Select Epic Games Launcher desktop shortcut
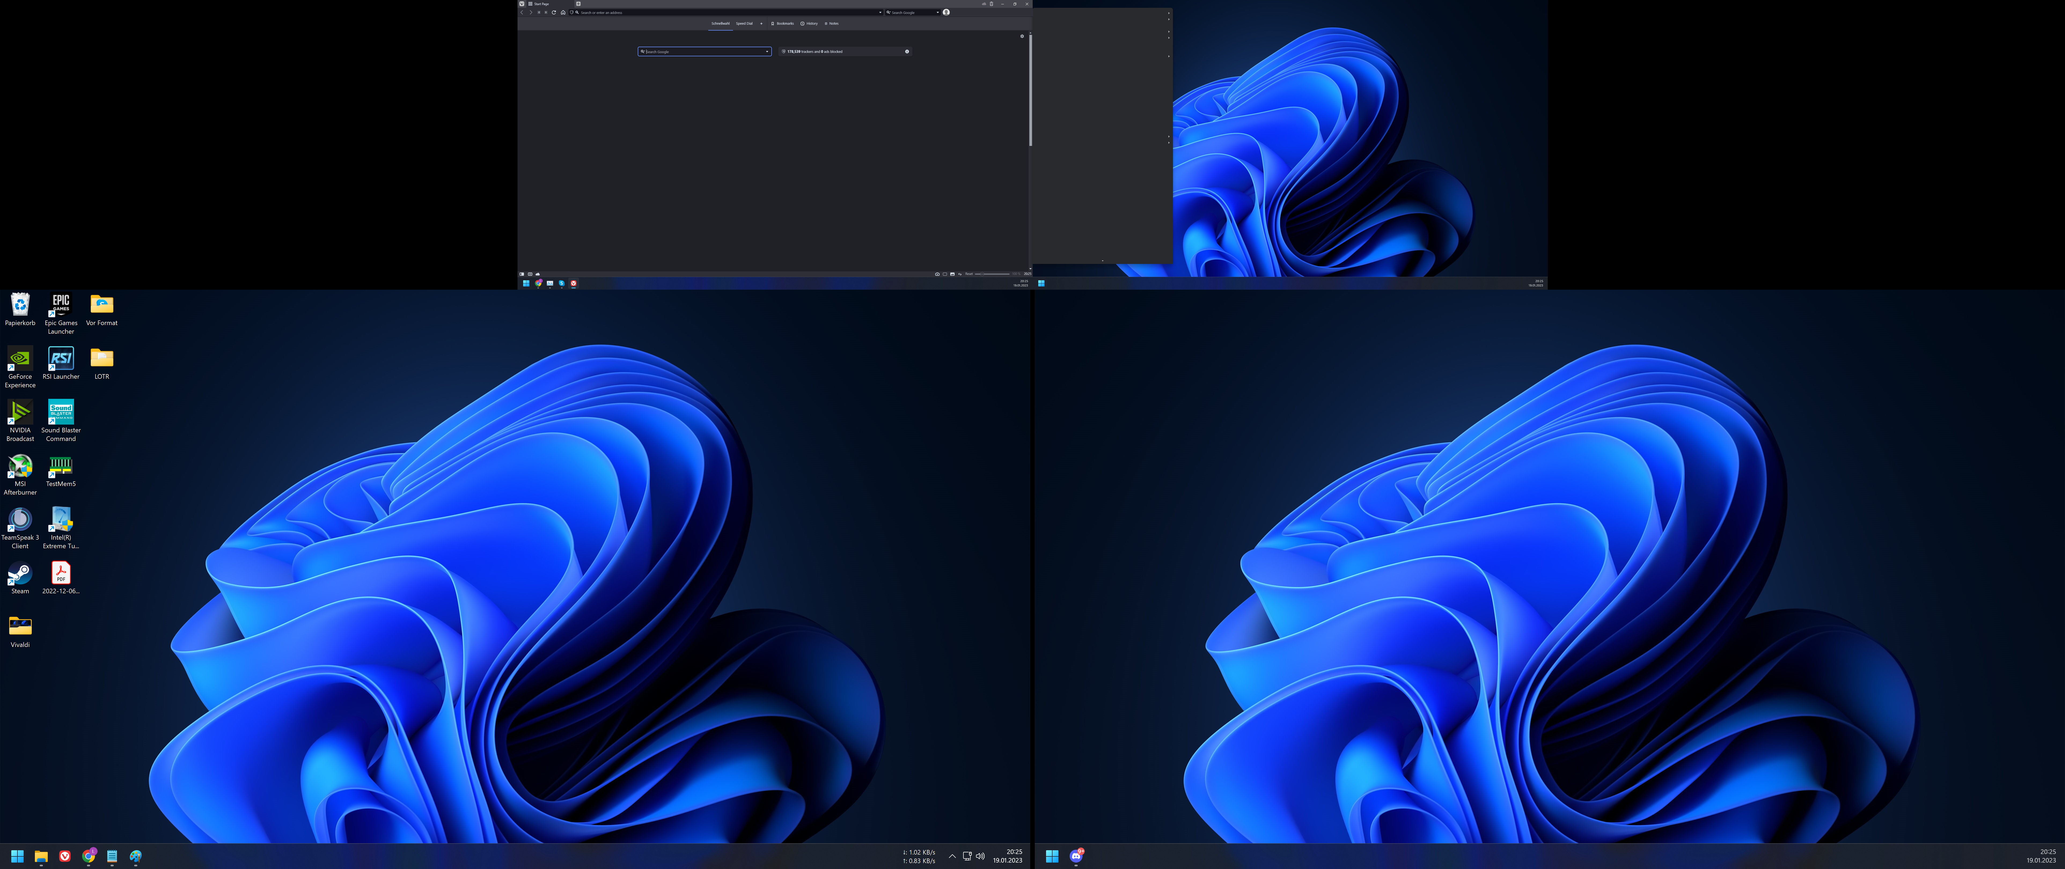 pyautogui.click(x=61, y=314)
